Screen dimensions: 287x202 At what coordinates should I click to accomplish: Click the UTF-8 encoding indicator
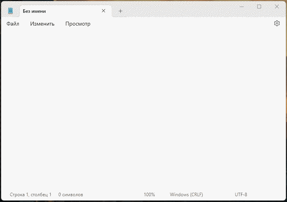(241, 195)
